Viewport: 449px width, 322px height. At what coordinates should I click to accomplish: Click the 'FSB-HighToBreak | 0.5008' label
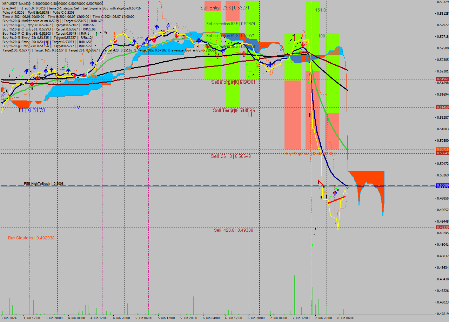coord(44,183)
